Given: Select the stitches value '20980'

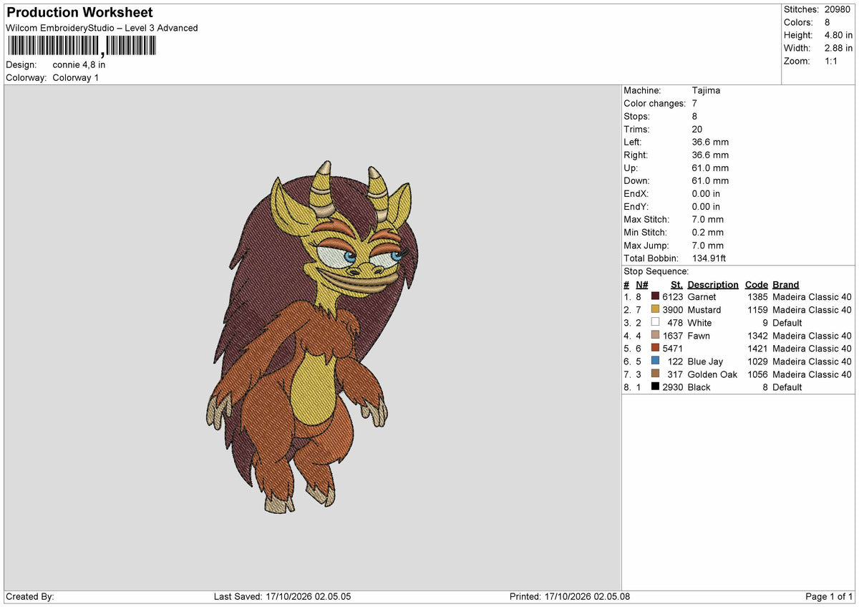Looking at the screenshot, I should pos(838,9).
